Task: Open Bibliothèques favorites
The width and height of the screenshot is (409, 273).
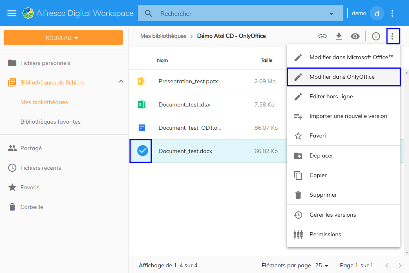Action: [x=50, y=122]
